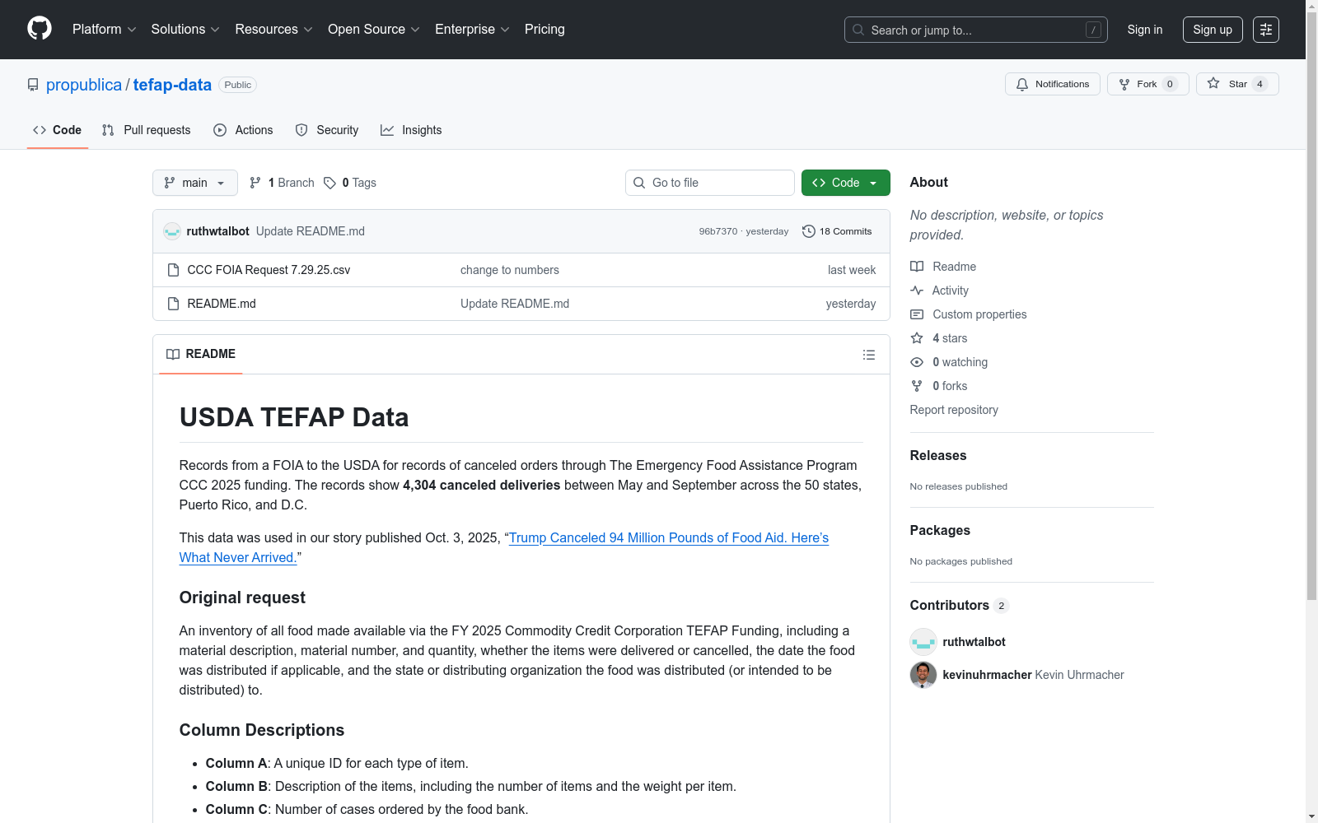Open the Contributors section heading
The height and width of the screenshot is (823, 1318).
pyautogui.click(x=960, y=605)
